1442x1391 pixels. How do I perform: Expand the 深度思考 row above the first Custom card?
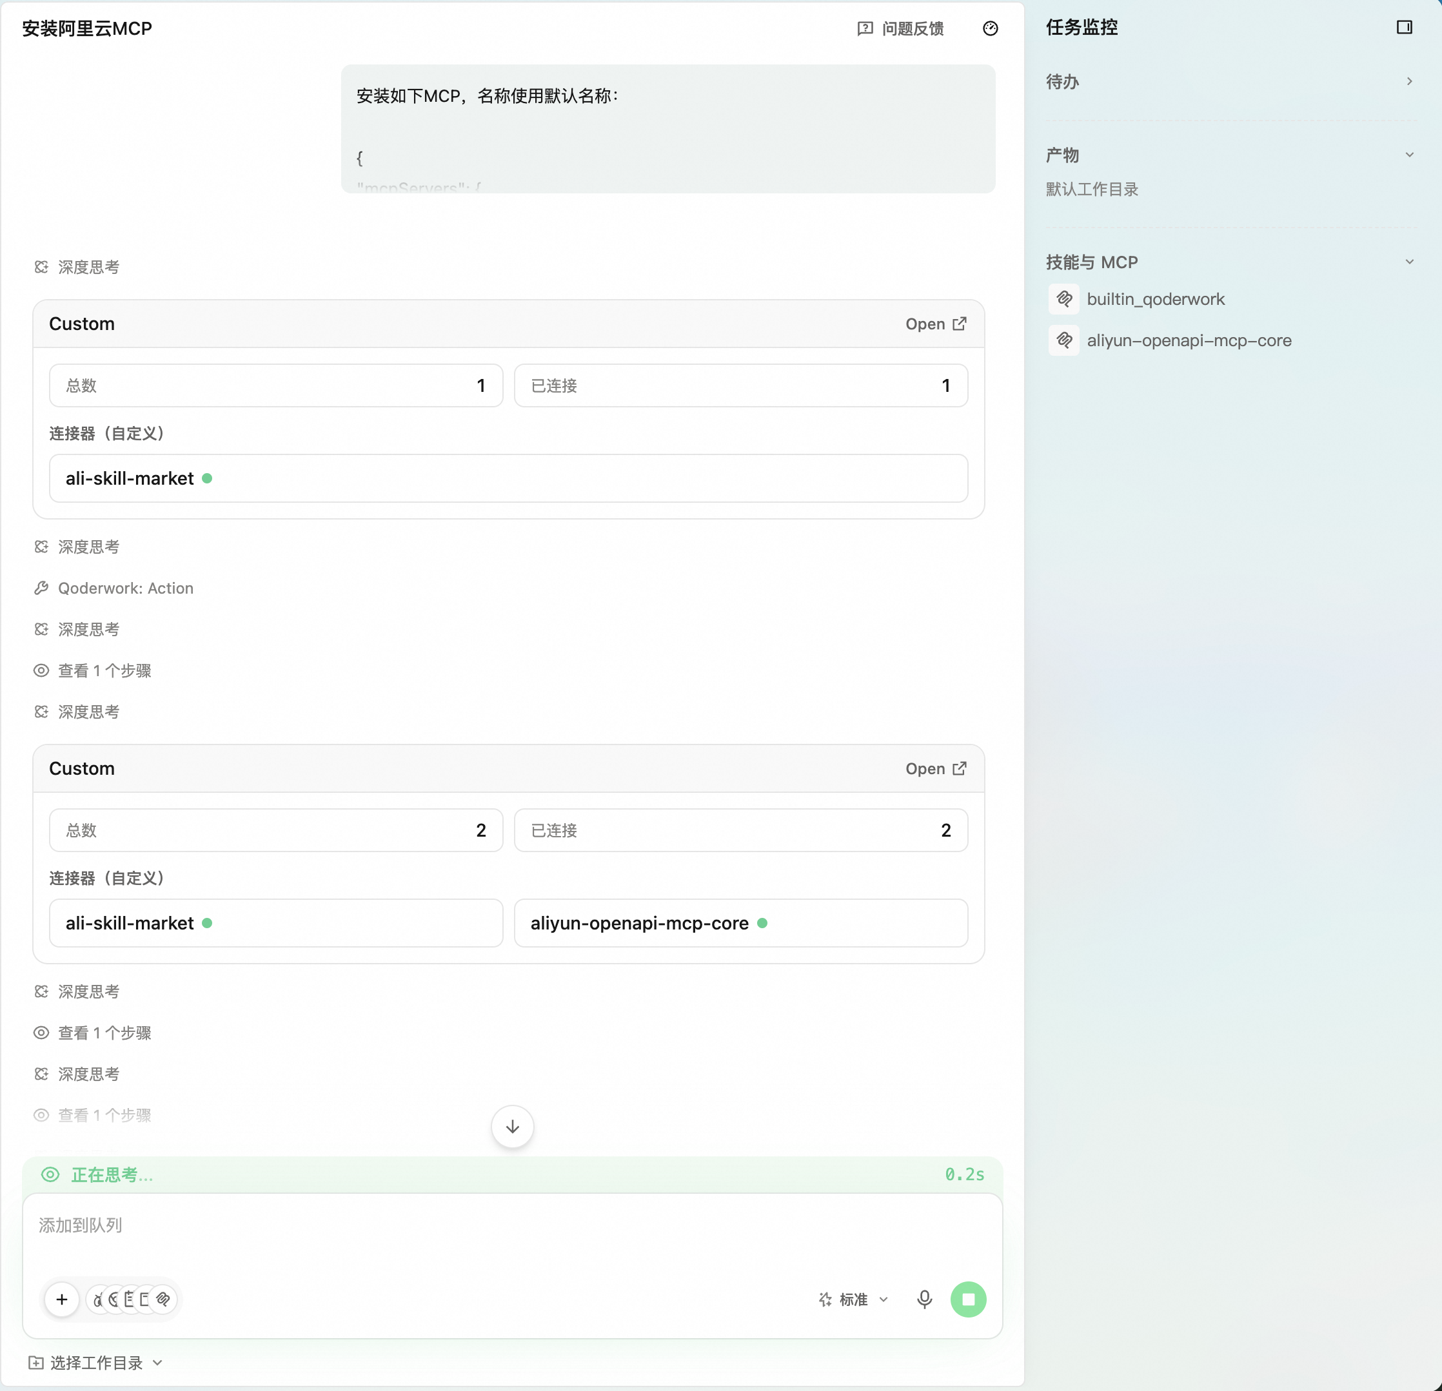click(77, 267)
